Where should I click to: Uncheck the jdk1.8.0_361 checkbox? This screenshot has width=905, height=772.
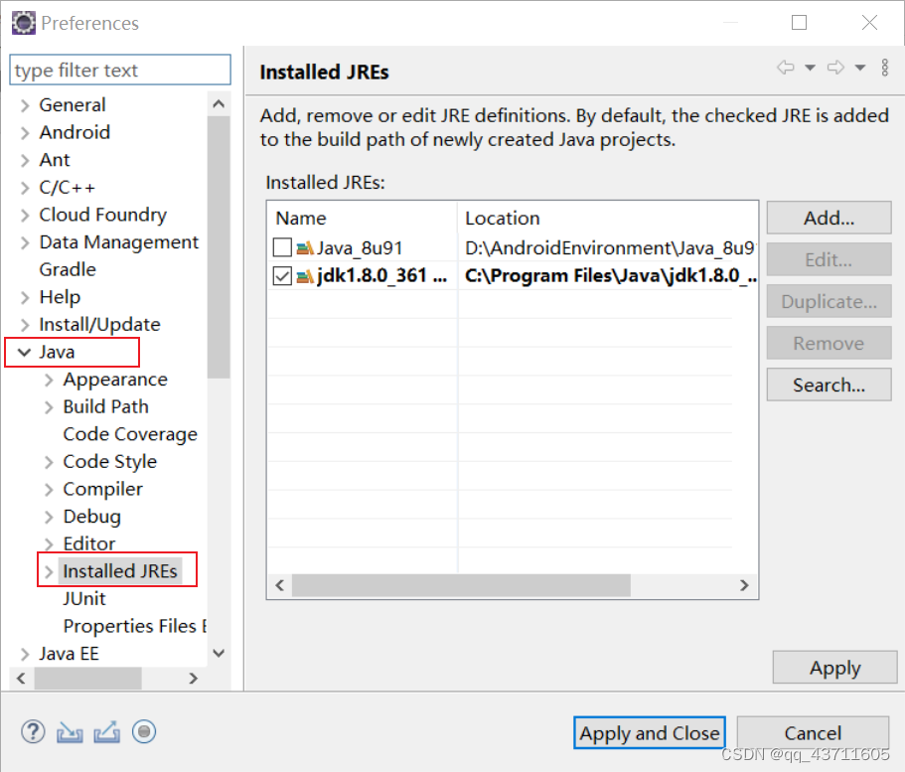[x=281, y=275]
